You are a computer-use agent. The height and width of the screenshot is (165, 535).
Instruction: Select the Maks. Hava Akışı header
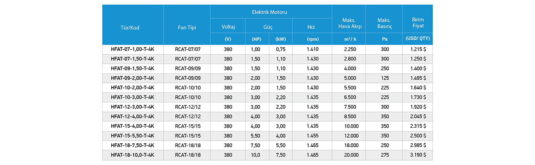click(349, 23)
